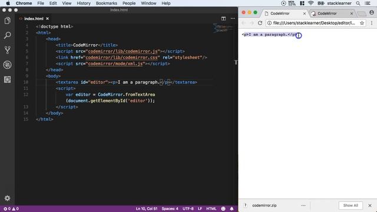Viewport: 377px width, 212px height.
Task: Click the stacklearner user name in menu bar
Action: tap(339, 4)
